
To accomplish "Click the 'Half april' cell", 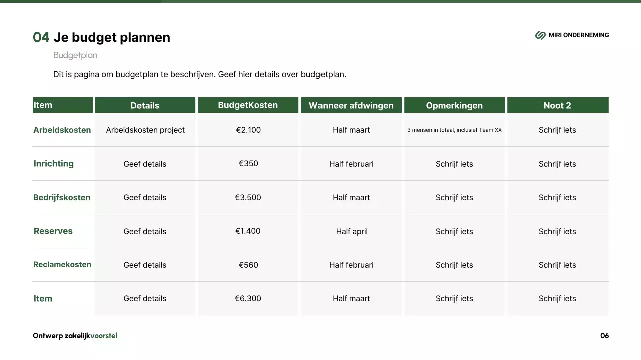I will (351, 231).
